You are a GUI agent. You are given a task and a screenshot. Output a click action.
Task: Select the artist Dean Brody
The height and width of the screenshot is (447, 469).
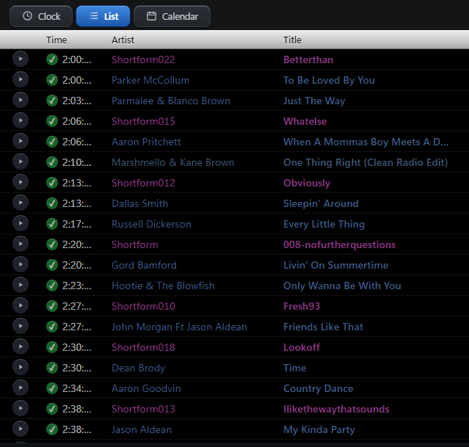click(138, 368)
